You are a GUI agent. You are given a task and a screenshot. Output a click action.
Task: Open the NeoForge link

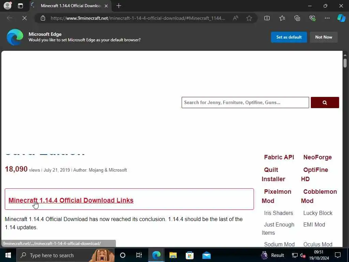(x=317, y=157)
